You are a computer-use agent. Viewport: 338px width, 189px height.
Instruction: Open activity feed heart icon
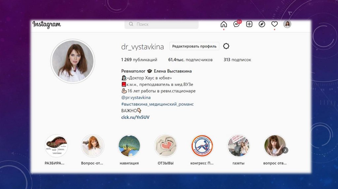274,24
